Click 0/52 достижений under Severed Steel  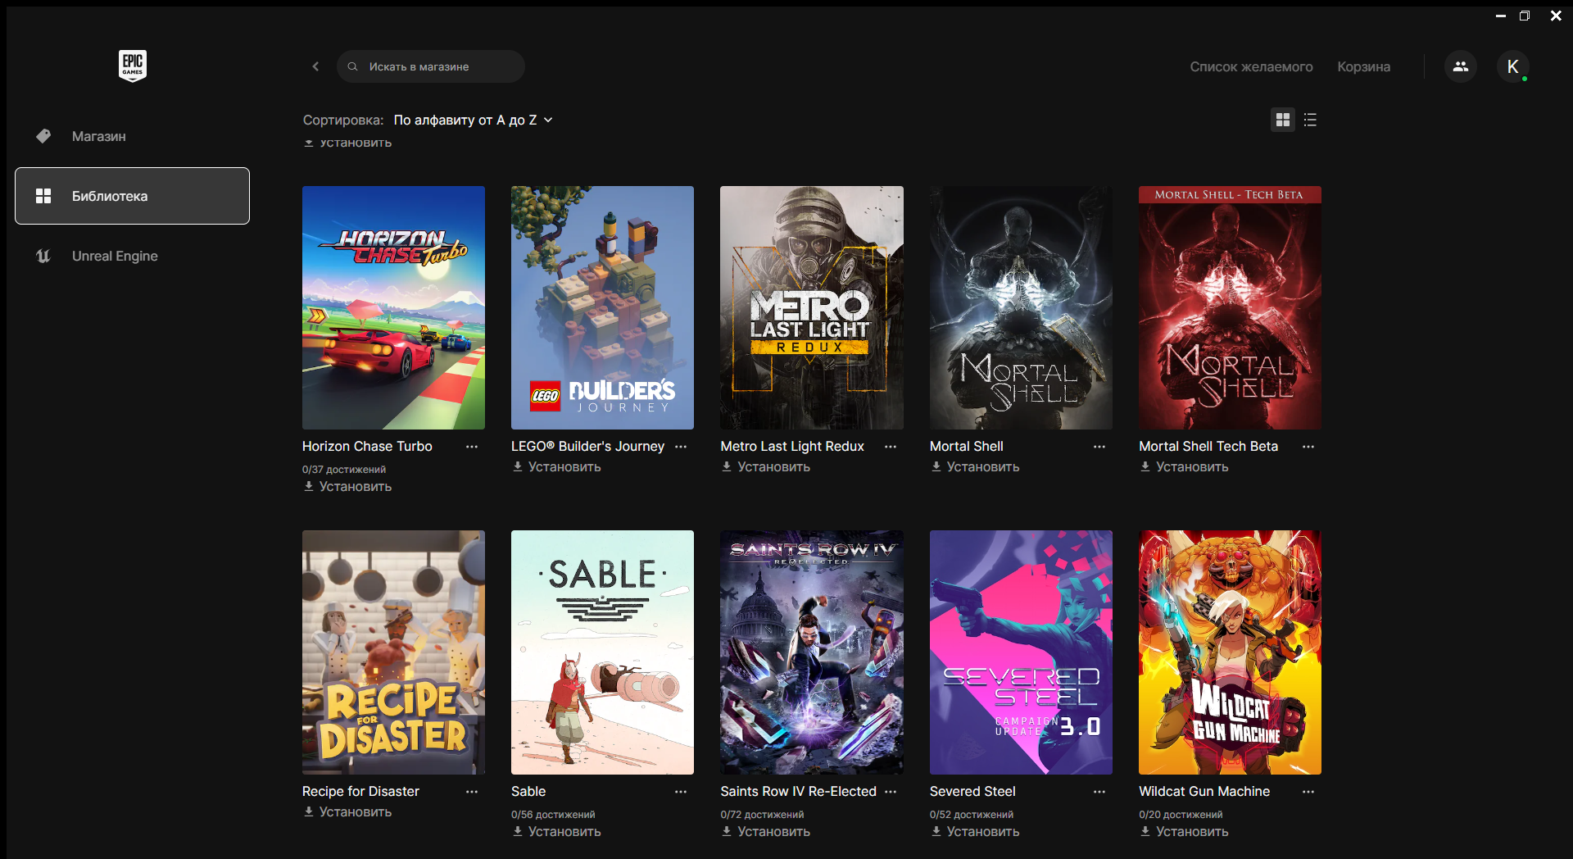972,815
